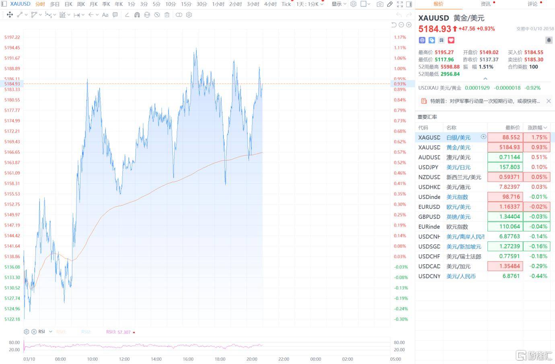Open the Trump Iran news headline
The width and height of the screenshot is (555, 364).
tap(485, 101)
